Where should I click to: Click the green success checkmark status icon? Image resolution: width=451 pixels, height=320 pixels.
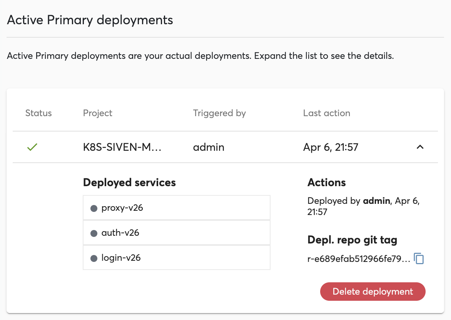point(32,147)
